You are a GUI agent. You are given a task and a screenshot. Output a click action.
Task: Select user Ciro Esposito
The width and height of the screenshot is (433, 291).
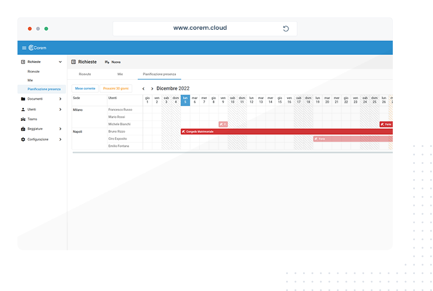click(118, 139)
